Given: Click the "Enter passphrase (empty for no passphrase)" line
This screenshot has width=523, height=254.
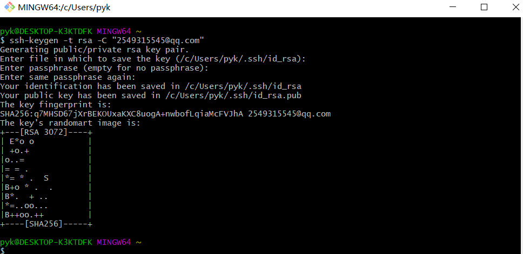Looking at the screenshot, I should tap(104, 68).
